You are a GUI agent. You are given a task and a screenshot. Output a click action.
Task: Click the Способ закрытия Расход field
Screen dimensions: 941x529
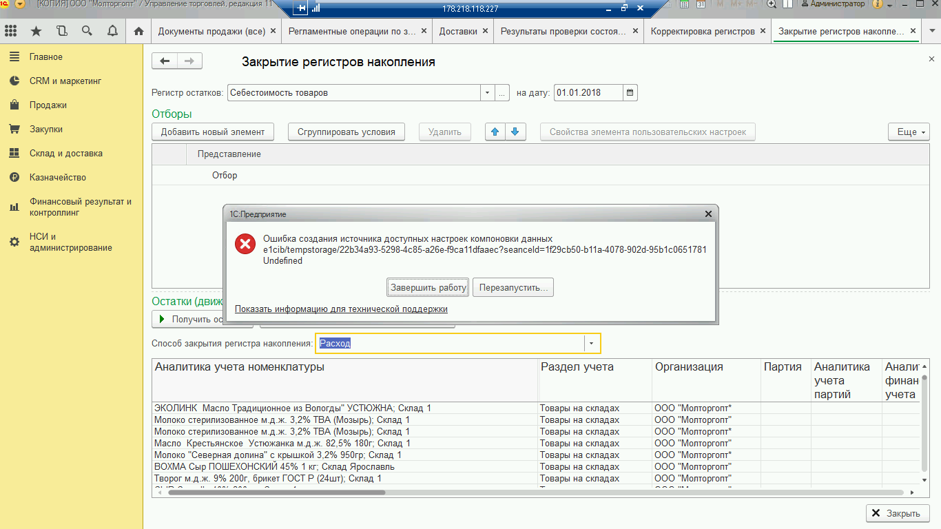[x=451, y=343]
